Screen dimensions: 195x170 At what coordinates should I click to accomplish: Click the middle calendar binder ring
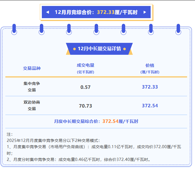(x=96, y=29)
